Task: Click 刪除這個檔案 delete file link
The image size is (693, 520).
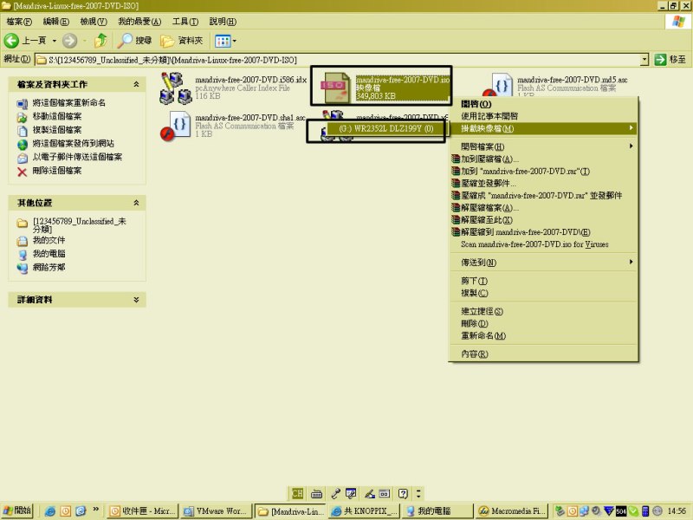Action: click(x=57, y=170)
